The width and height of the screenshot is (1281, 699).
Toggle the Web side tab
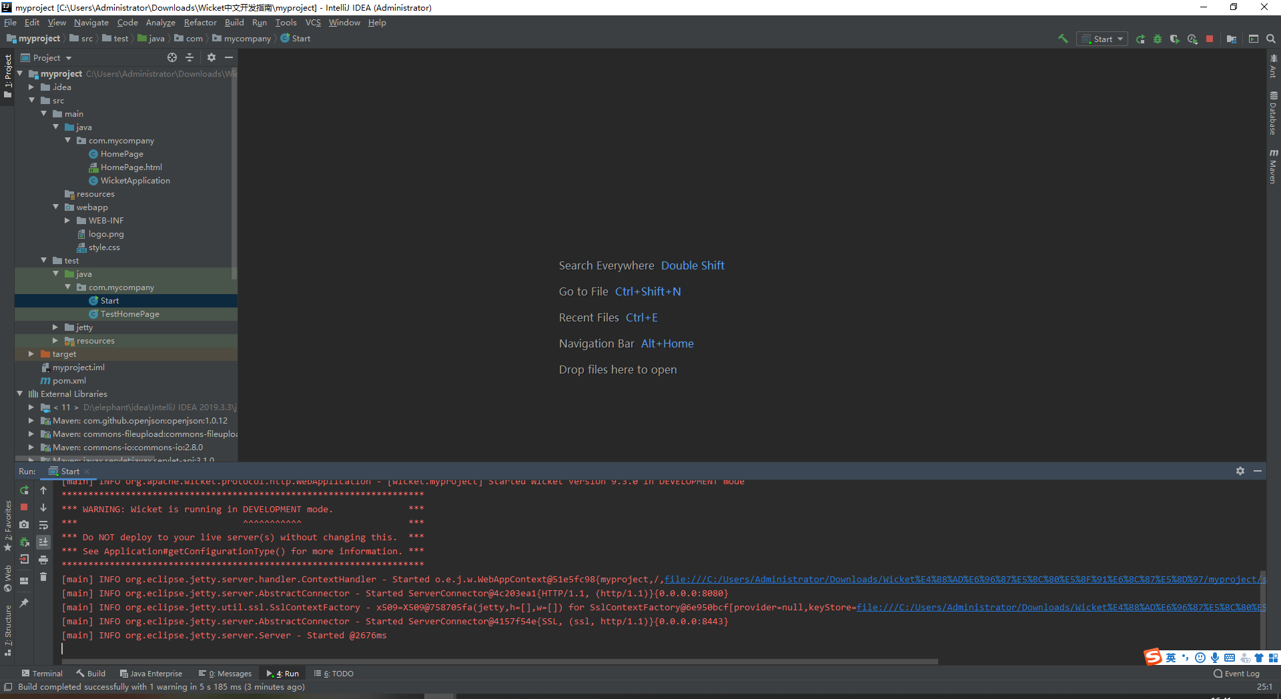click(x=8, y=578)
